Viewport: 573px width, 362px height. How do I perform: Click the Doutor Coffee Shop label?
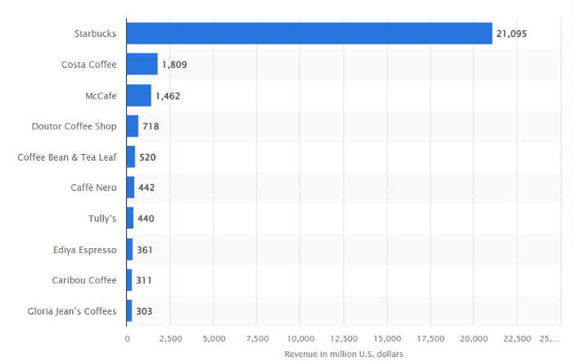click(x=74, y=126)
